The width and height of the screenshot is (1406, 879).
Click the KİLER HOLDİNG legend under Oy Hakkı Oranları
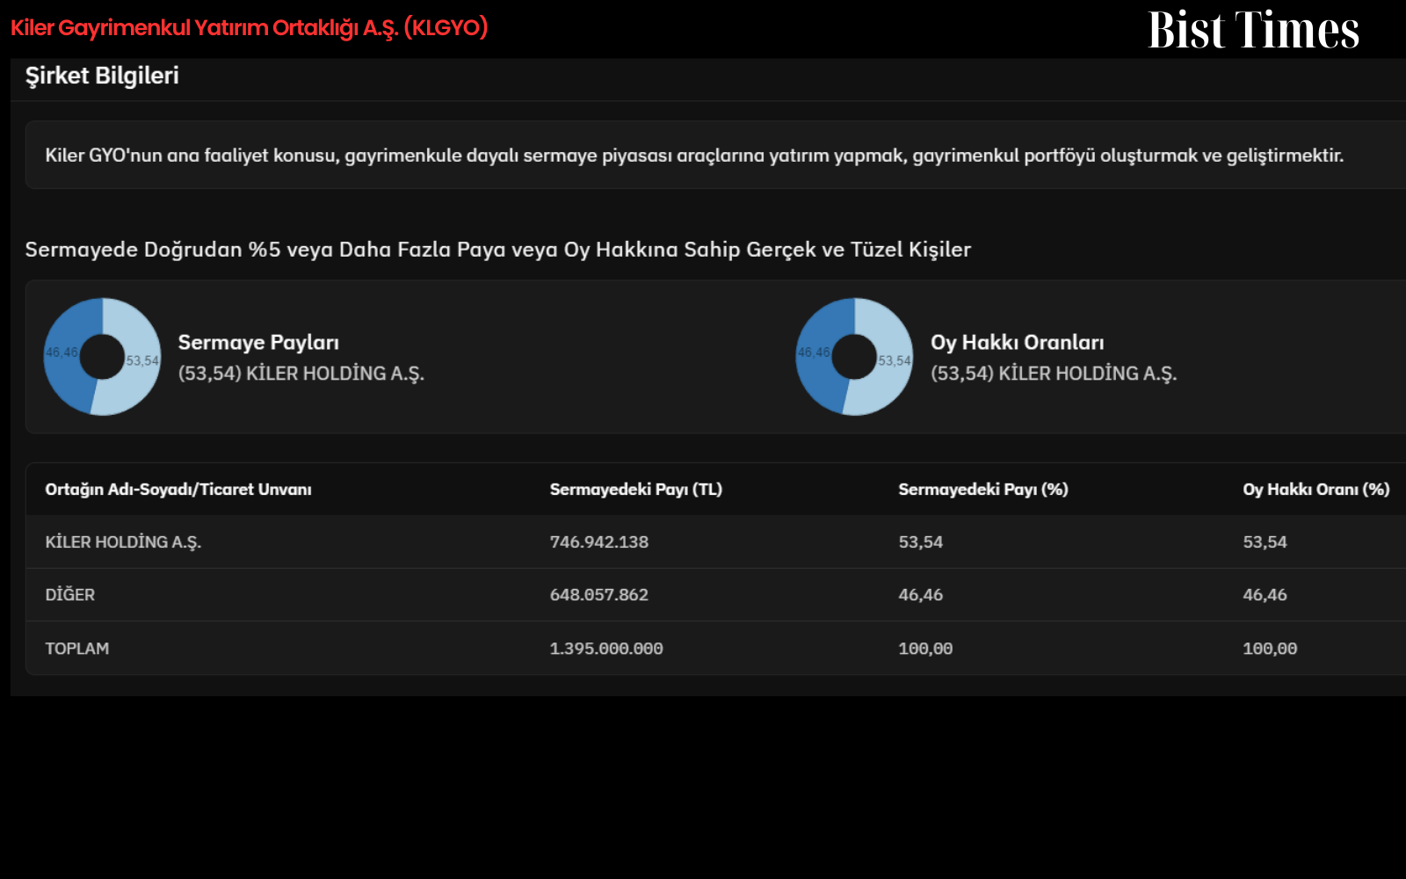(x=1054, y=374)
